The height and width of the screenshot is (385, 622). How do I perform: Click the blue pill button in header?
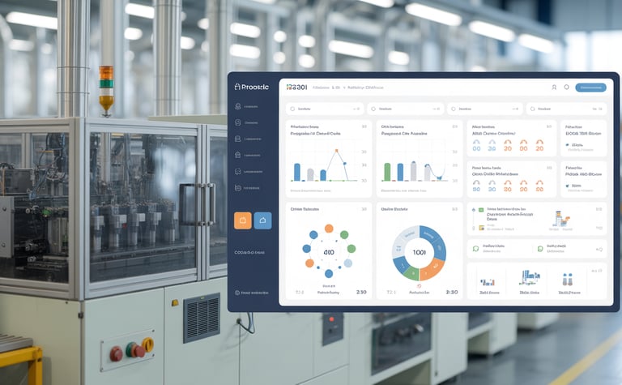click(590, 88)
